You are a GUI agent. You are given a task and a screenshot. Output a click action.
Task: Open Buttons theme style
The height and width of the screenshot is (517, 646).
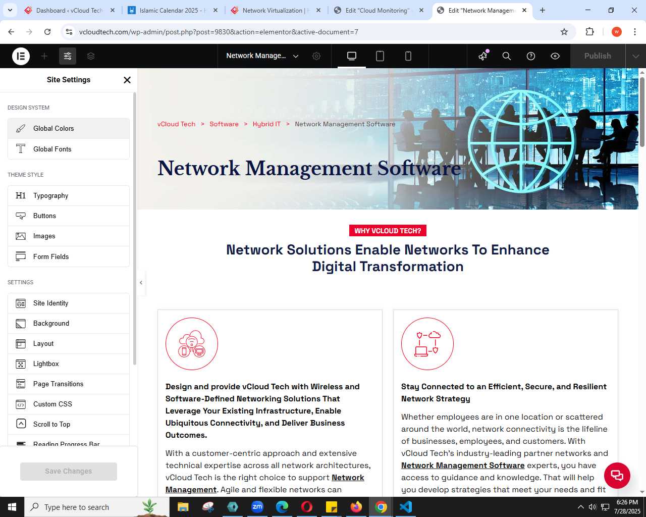69,216
